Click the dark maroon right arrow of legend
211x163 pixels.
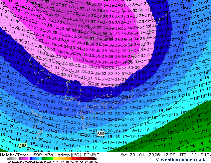tap(96, 159)
